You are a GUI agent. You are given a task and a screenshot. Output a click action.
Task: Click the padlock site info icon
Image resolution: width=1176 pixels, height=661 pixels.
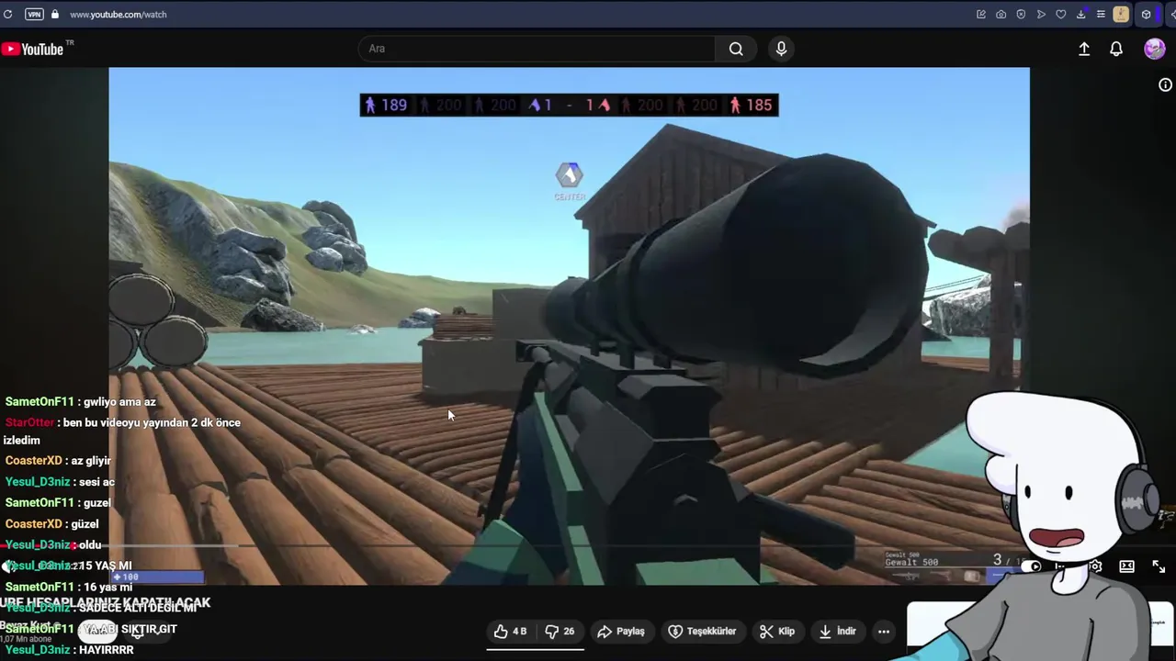click(54, 14)
